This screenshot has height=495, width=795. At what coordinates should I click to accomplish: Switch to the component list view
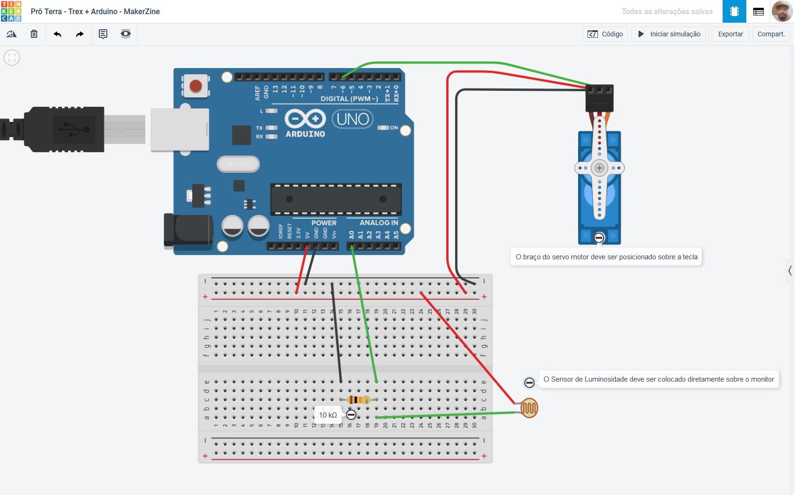tap(759, 11)
